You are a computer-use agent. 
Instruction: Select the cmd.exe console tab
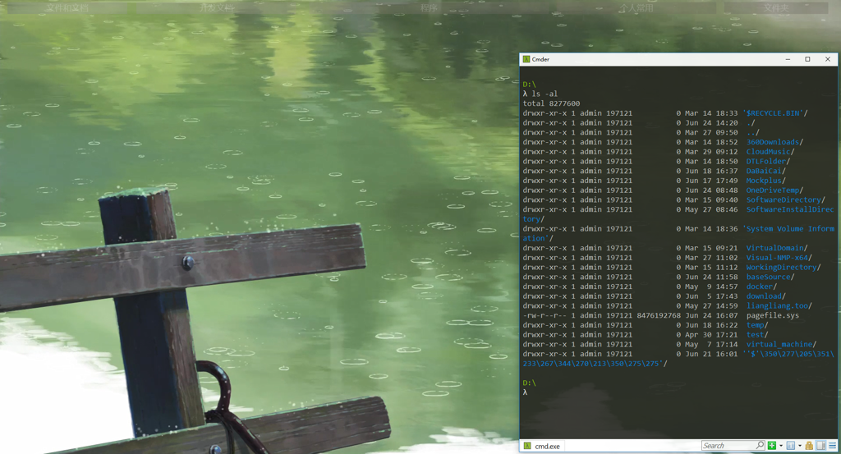(x=542, y=446)
